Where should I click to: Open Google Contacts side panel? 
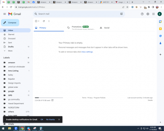160,43
